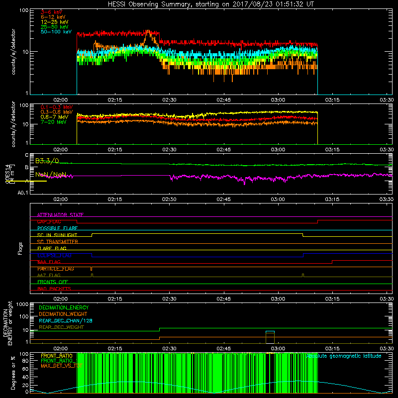The width and height of the screenshot is (398, 398).
Task: Select the FRONTS_OFF flag label
Action: [53, 282]
